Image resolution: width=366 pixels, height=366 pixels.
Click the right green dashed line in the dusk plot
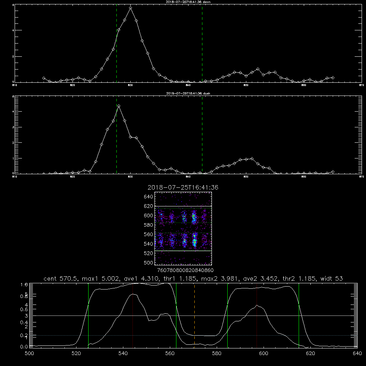coord(202,135)
